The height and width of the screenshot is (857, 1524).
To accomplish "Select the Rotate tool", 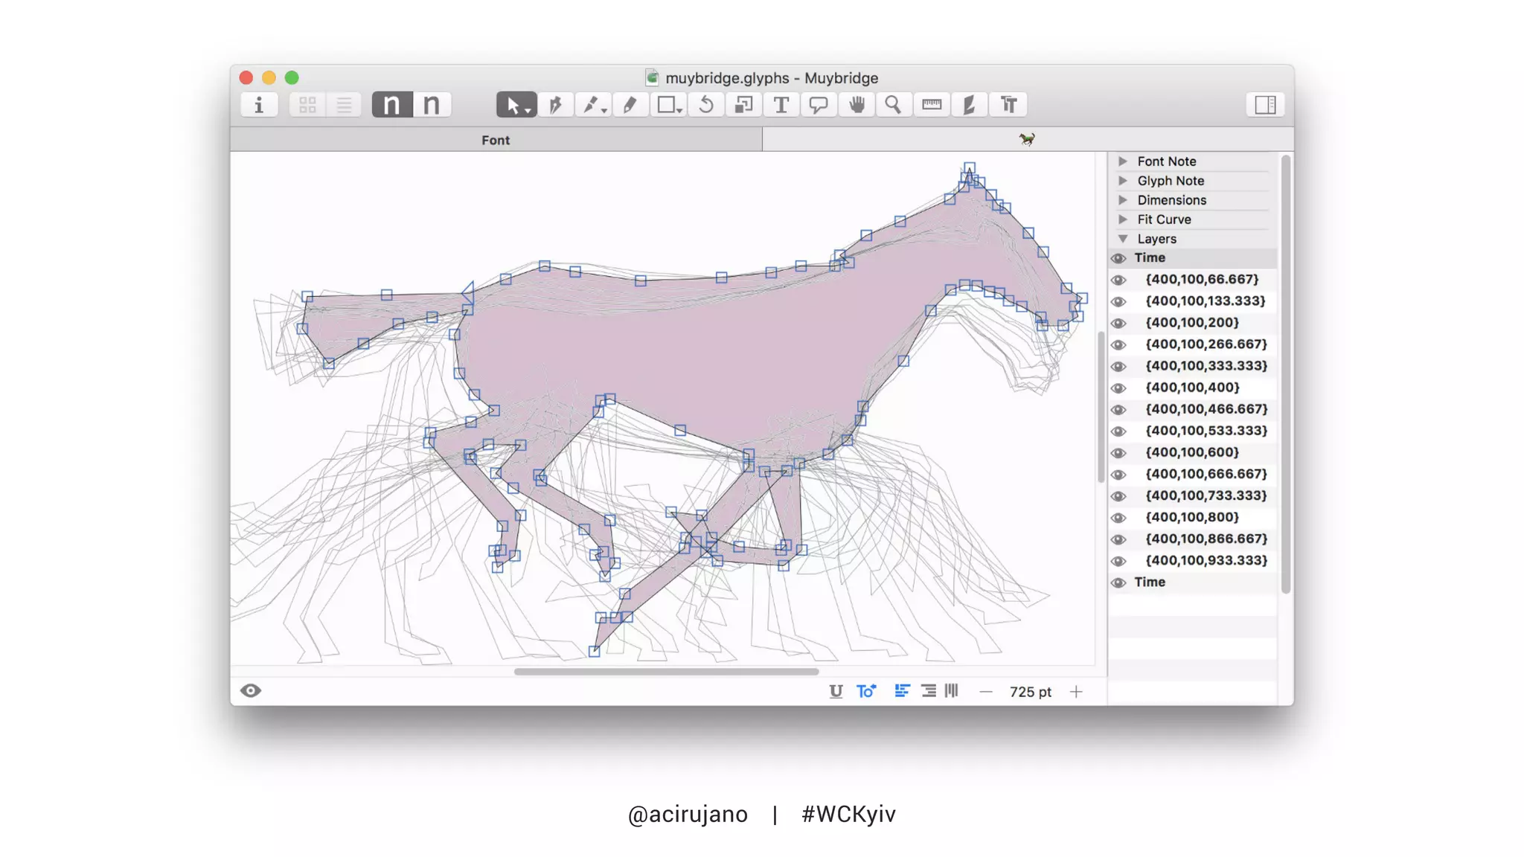I will [705, 105].
